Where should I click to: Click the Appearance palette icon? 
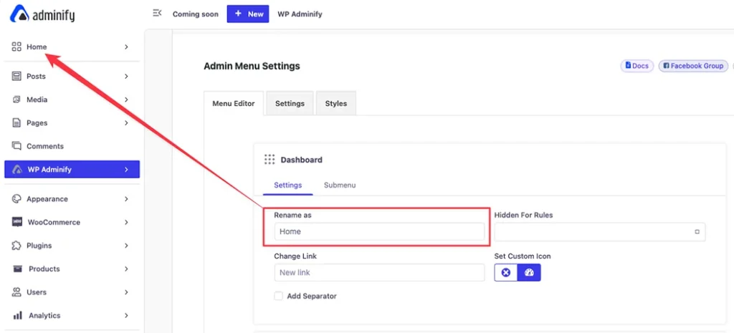pos(17,199)
